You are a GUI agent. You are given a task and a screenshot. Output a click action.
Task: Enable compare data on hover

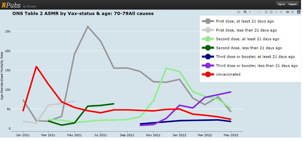point(292,12)
